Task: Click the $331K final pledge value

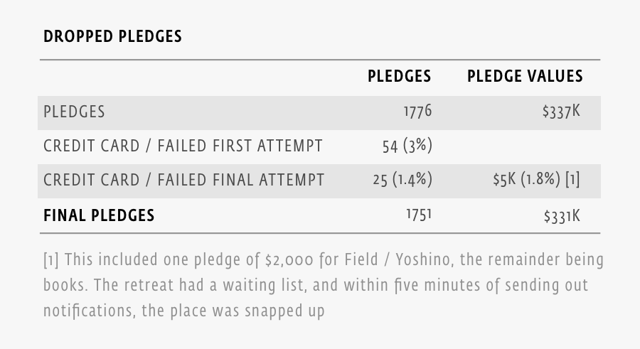Action: click(x=562, y=215)
